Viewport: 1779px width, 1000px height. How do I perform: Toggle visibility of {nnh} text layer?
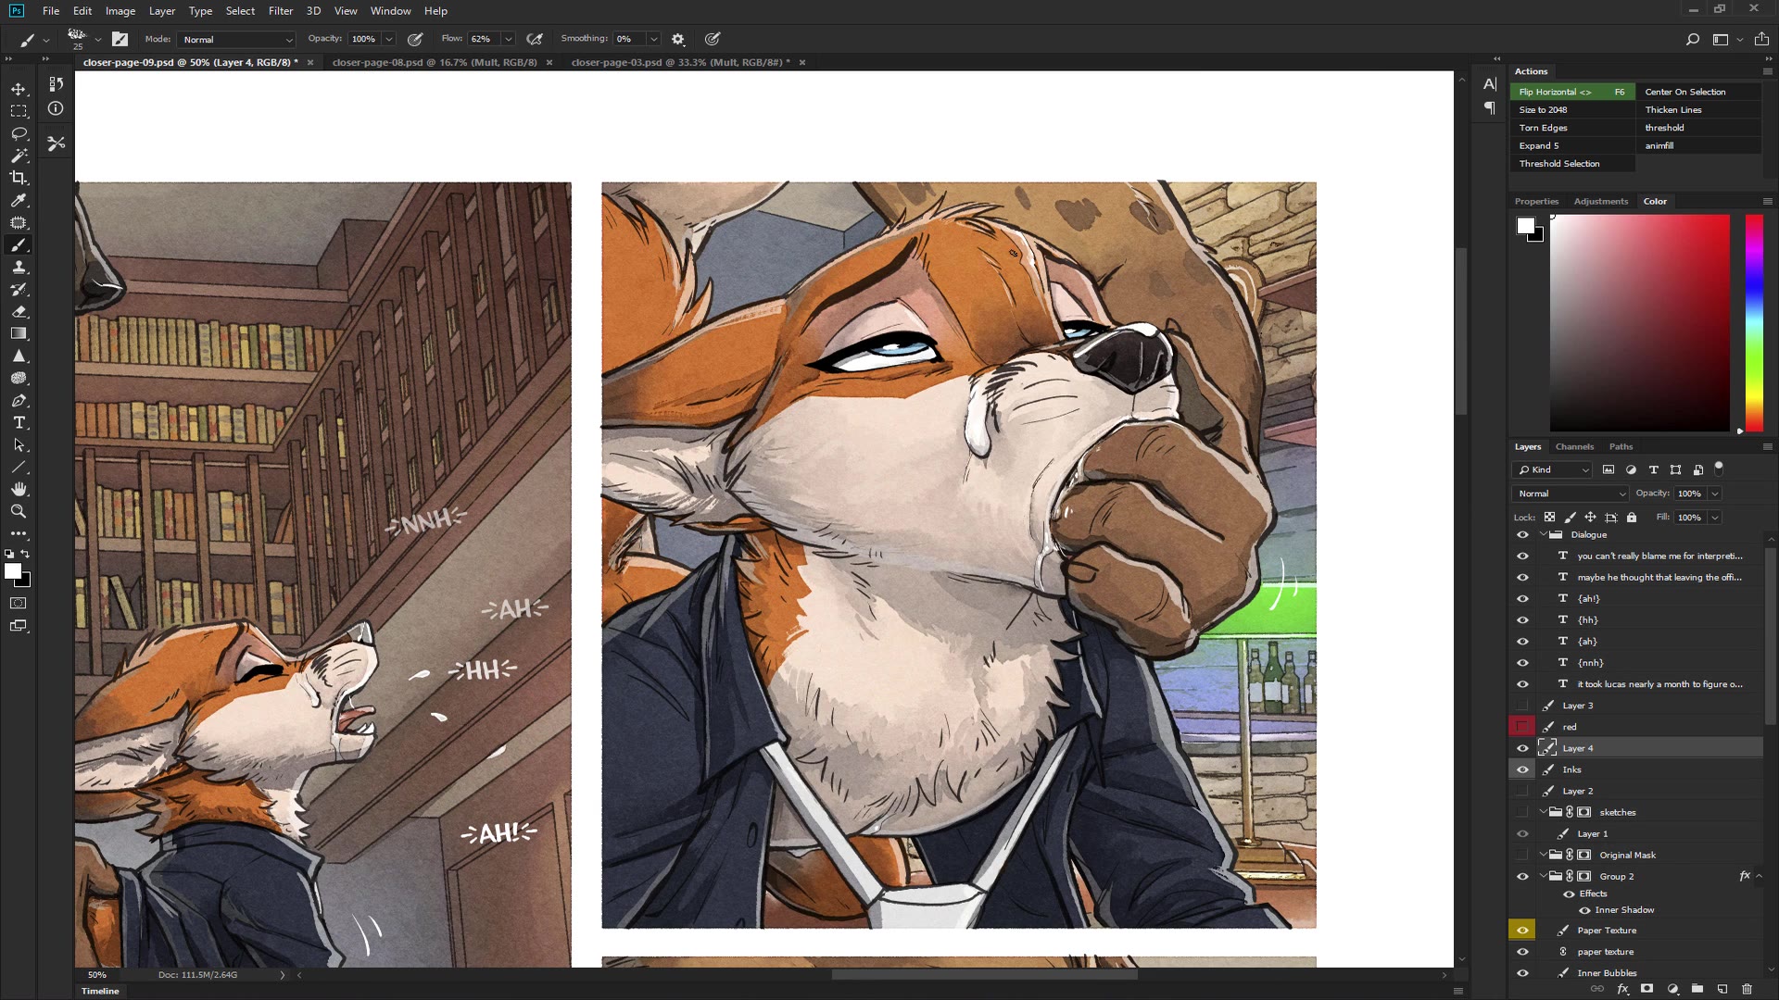(1522, 663)
